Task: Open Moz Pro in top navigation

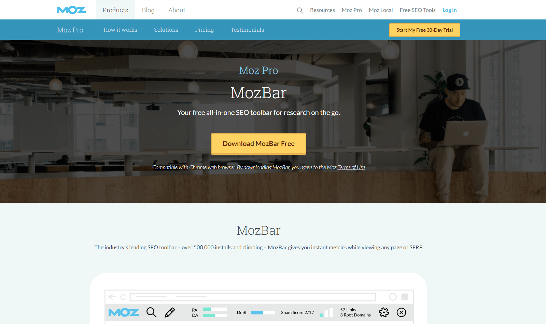Action: coord(352,10)
